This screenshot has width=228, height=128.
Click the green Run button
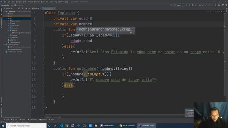pyautogui.click(x=186, y=5)
